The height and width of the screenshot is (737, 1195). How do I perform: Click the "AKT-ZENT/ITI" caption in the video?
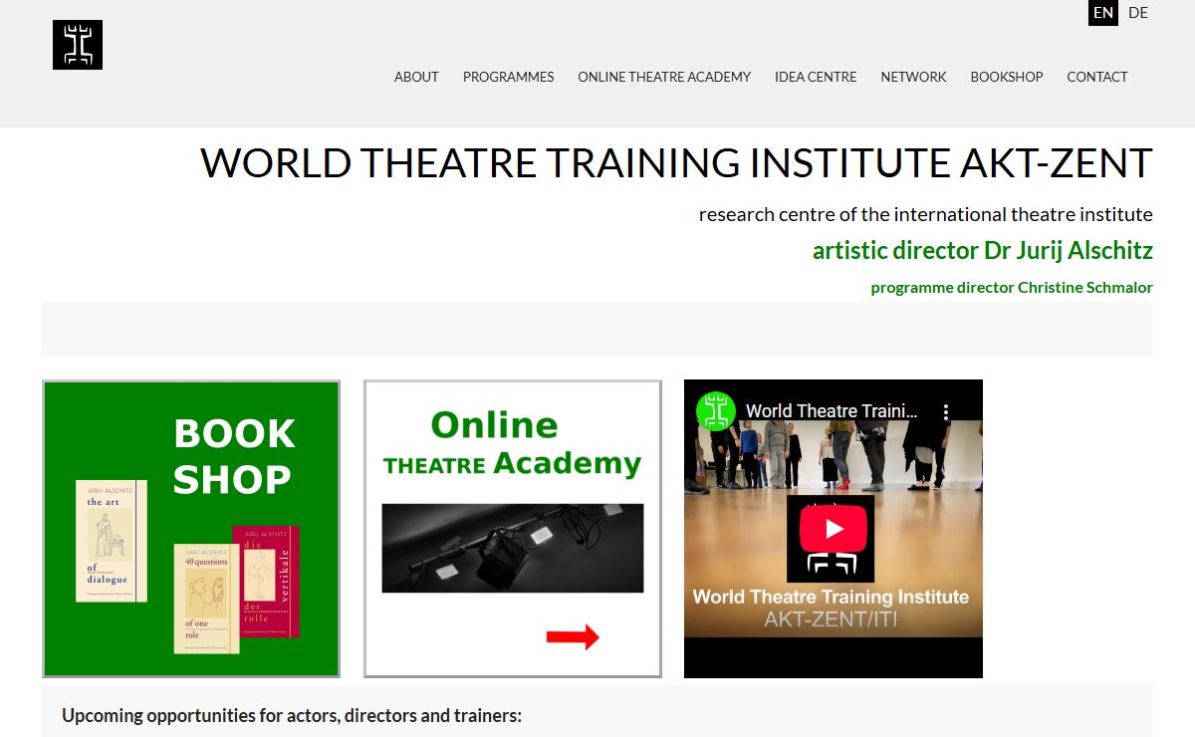pyautogui.click(x=831, y=619)
